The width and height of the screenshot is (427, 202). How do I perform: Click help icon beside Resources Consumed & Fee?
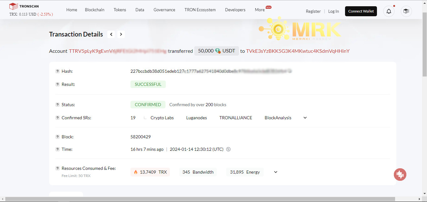[58, 168]
